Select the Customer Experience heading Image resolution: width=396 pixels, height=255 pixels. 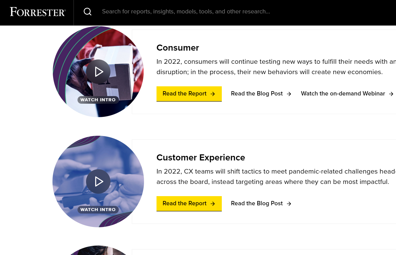pyautogui.click(x=201, y=157)
